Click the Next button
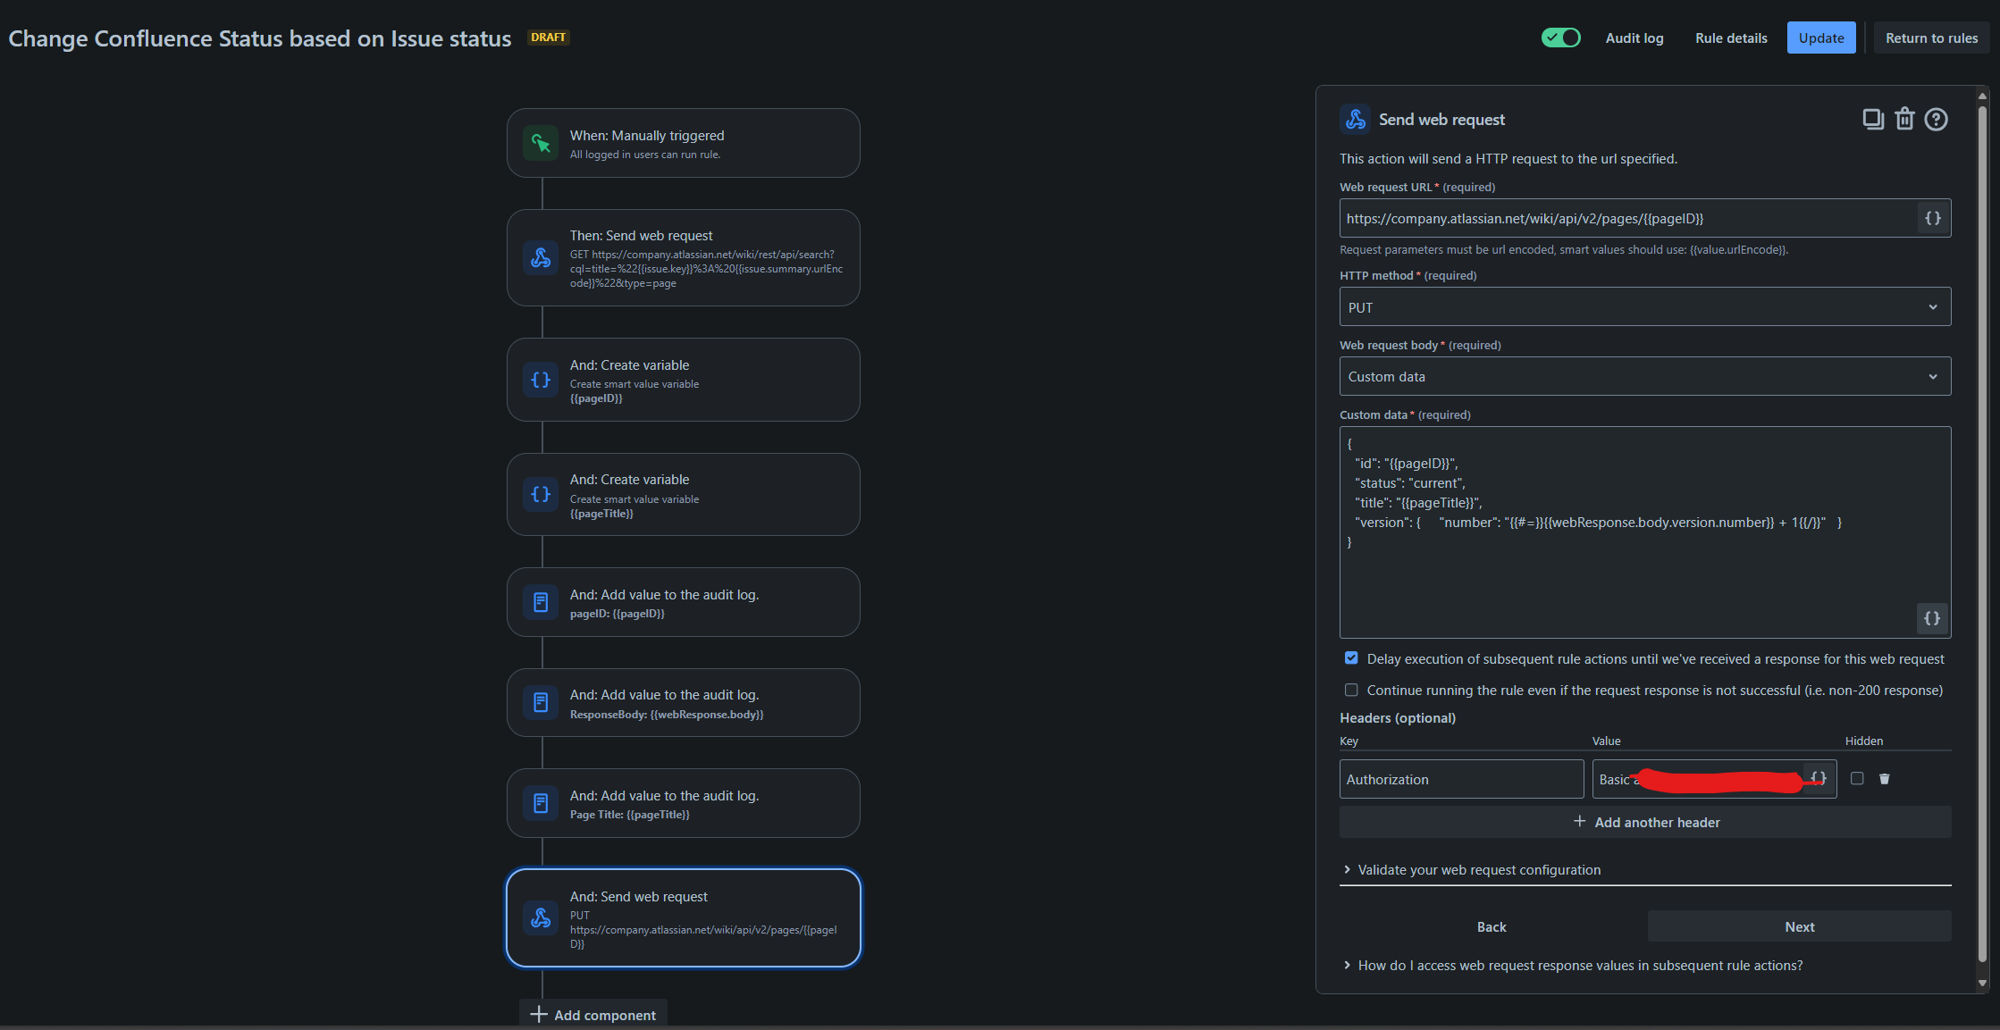The height and width of the screenshot is (1030, 2000). tap(1799, 926)
